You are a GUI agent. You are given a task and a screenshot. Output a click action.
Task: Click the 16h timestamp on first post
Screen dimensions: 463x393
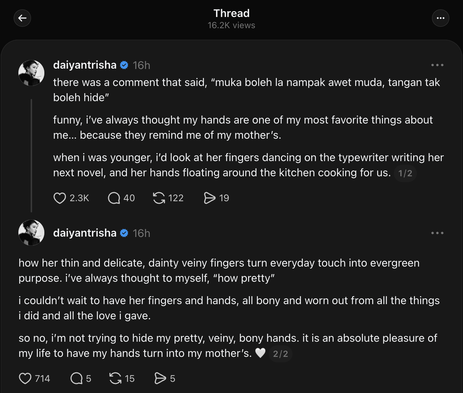pos(141,65)
